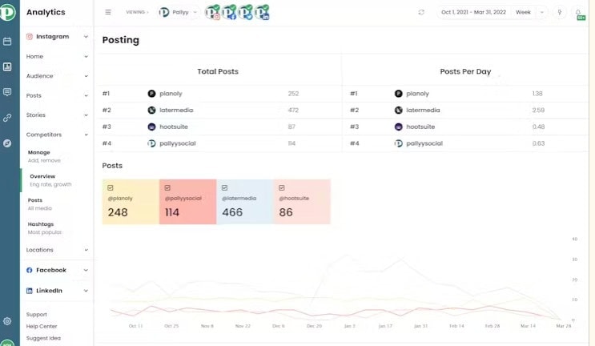The height and width of the screenshot is (346, 595).
Task: Toggle the @pallyysocial checkbox
Action: point(167,187)
